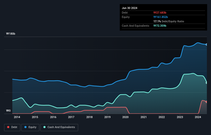Click the teal Cash legend dot
Screen dimensions: 211x135
44,127
